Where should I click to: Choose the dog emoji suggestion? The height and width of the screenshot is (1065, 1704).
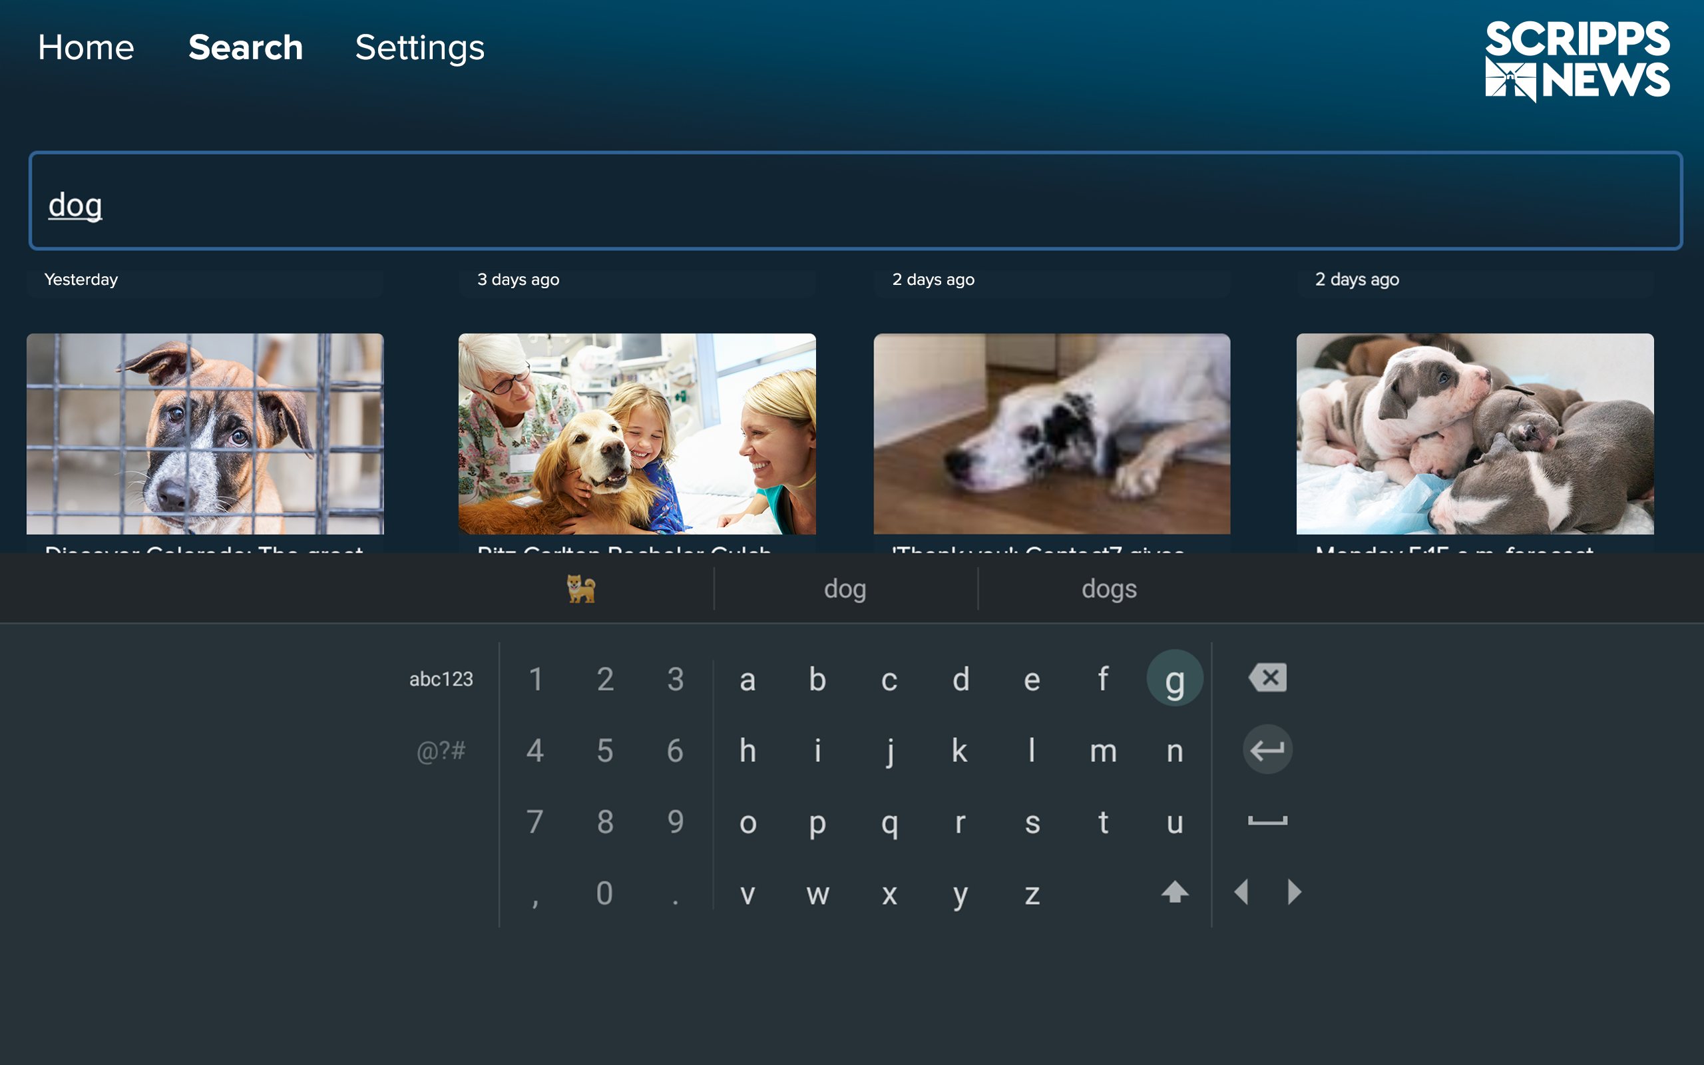pos(582,588)
